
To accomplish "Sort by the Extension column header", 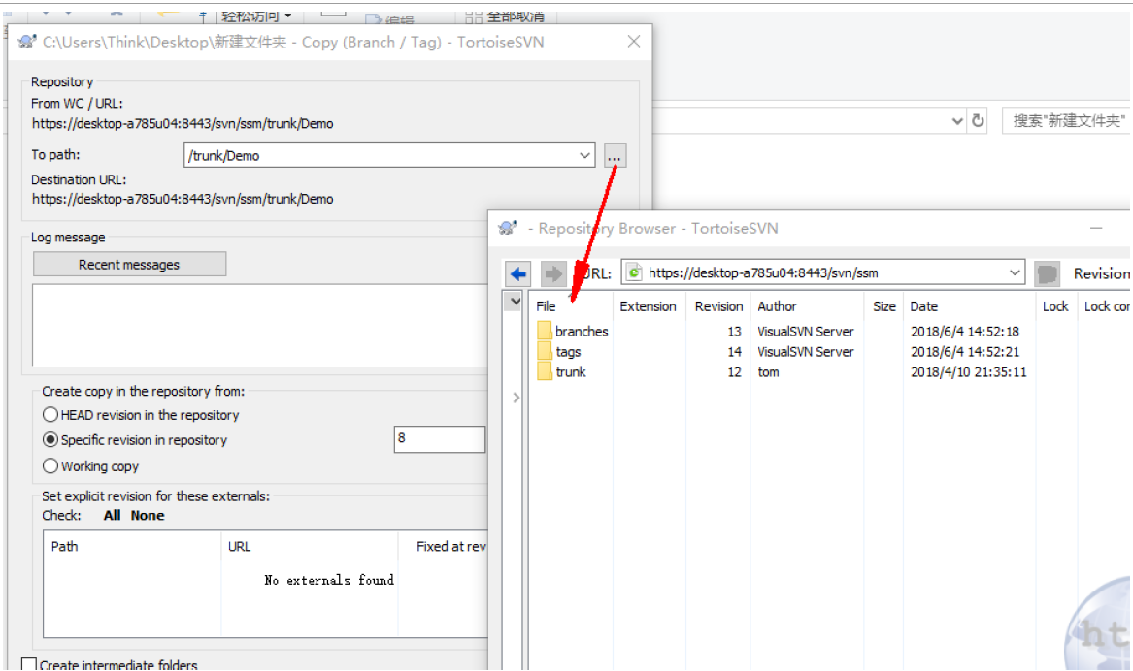I will (x=649, y=305).
